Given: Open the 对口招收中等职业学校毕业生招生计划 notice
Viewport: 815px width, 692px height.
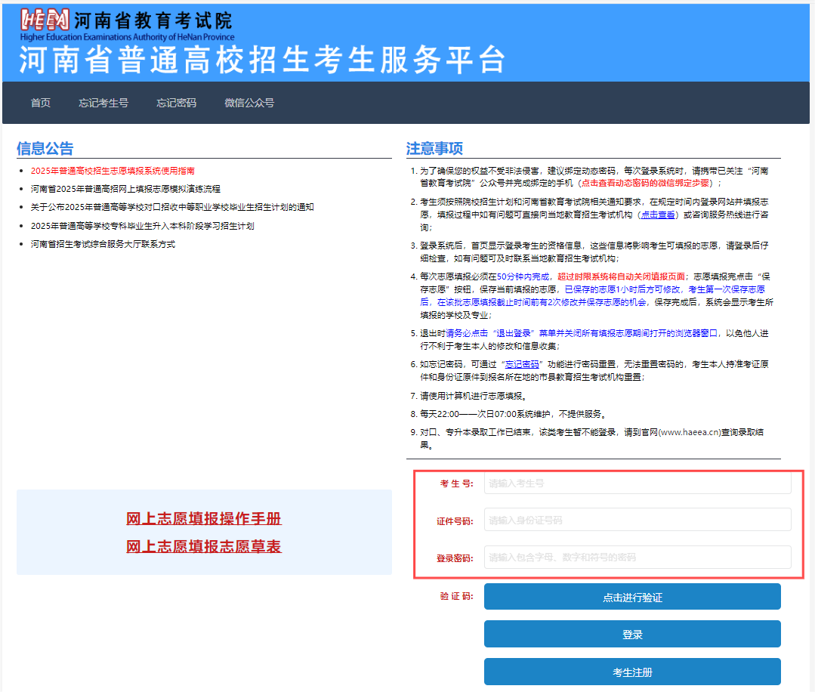Looking at the screenshot, I should 171,207.
